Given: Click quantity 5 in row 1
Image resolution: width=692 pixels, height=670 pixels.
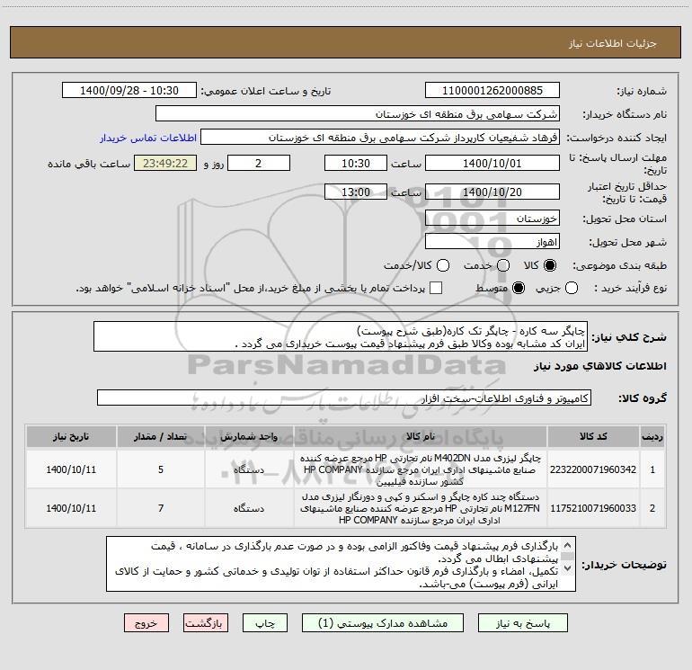Looking at the screenshot, I should (x=161, y=469).
